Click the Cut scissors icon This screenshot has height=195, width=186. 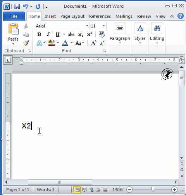(26, 26)
